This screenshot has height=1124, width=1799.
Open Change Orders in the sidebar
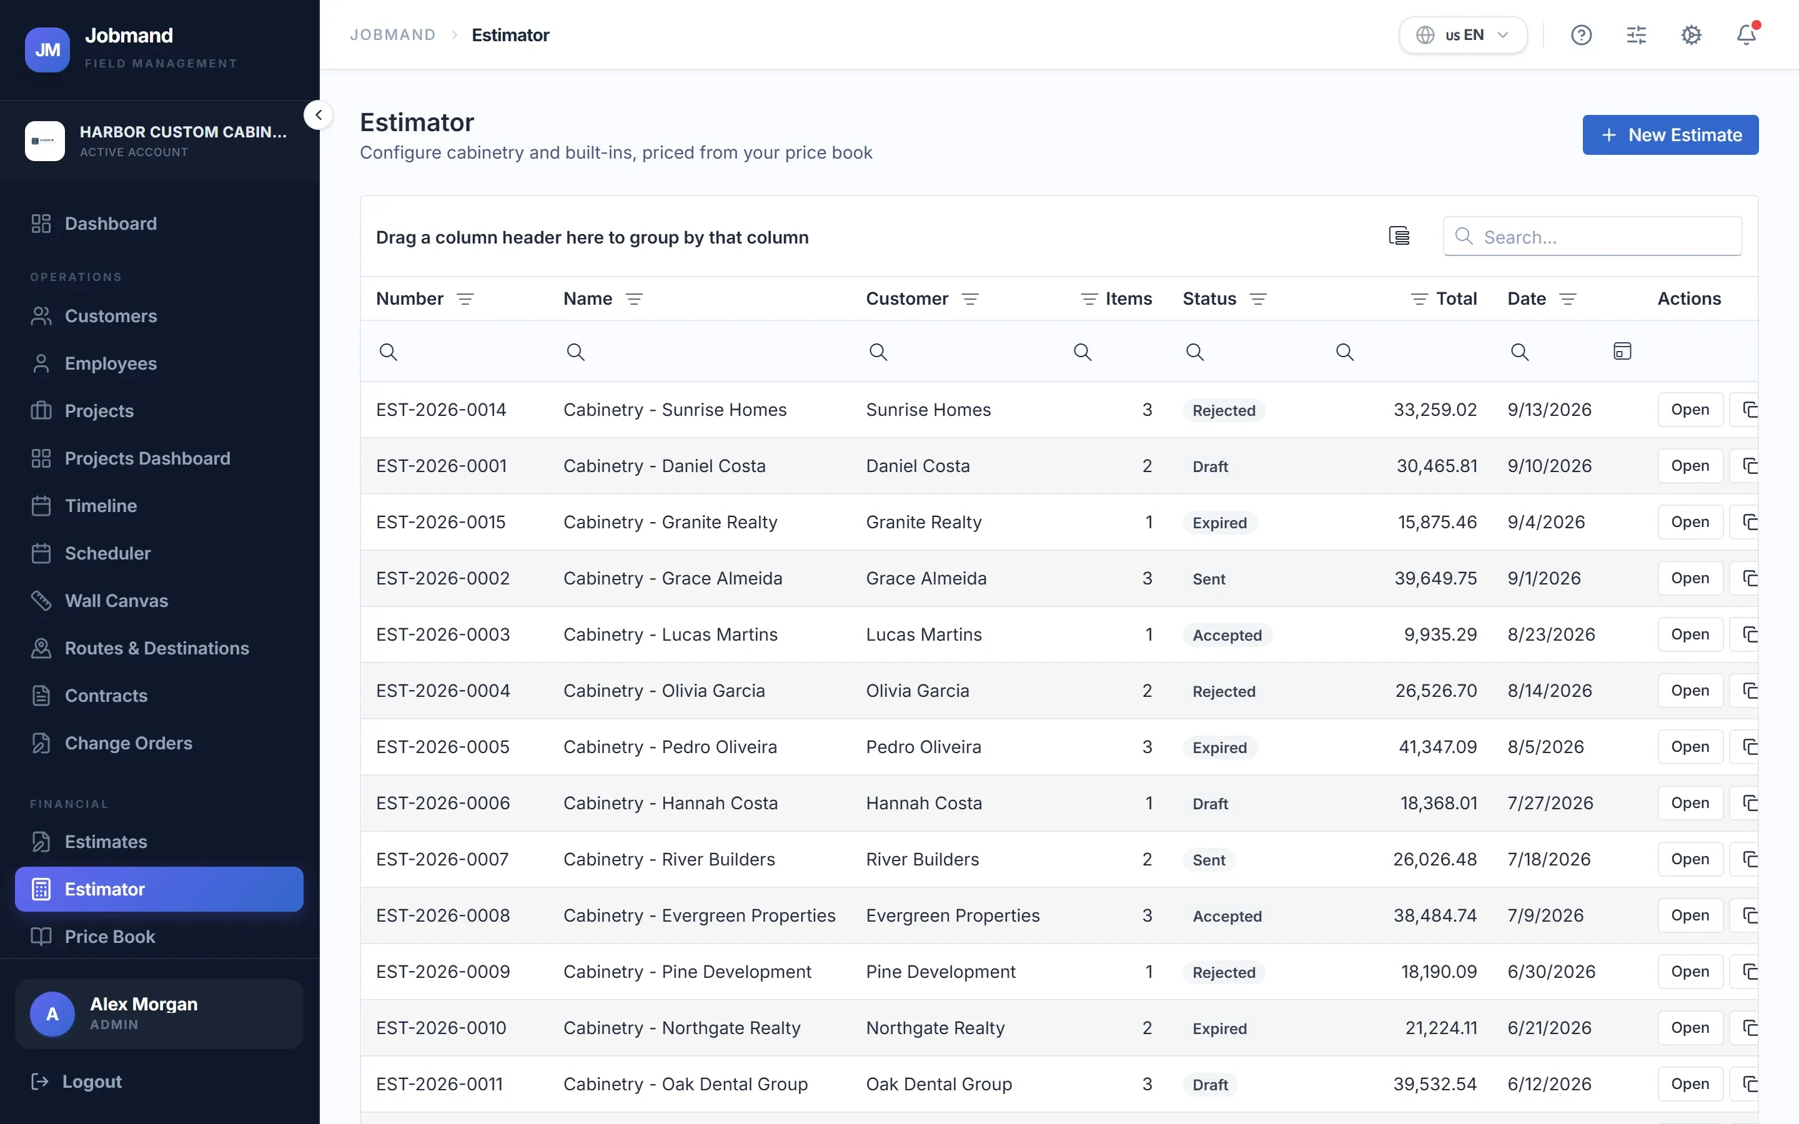159,743
